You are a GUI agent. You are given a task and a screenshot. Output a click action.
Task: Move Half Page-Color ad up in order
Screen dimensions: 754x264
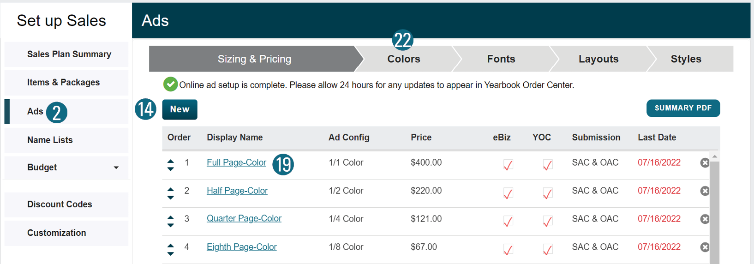[x=171, y=189]
